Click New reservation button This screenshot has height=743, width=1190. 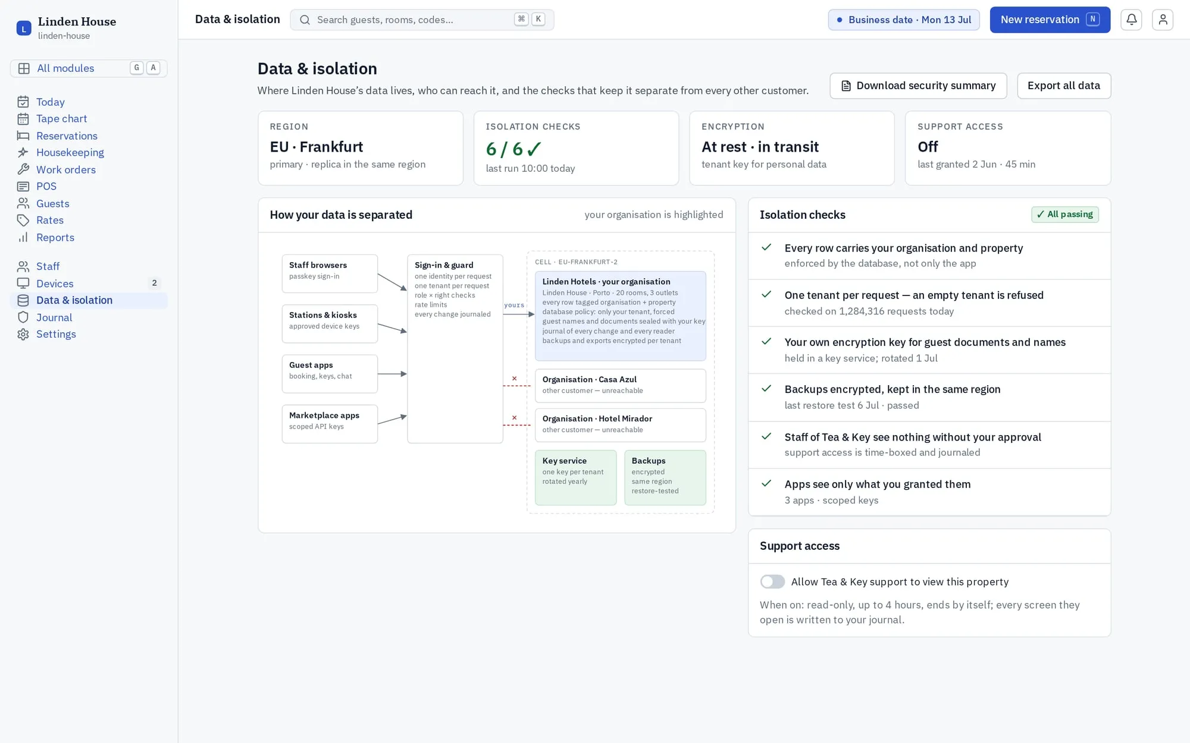[x=1050, y=20]
